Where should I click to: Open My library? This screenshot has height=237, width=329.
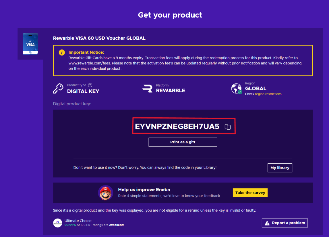point(280,168)
